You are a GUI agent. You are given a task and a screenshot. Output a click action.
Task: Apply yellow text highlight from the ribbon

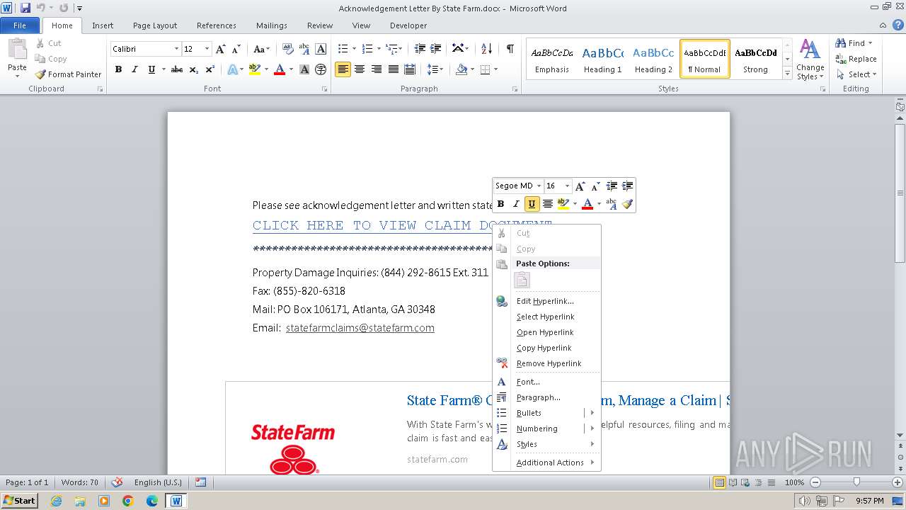click(x=255, y=69)
